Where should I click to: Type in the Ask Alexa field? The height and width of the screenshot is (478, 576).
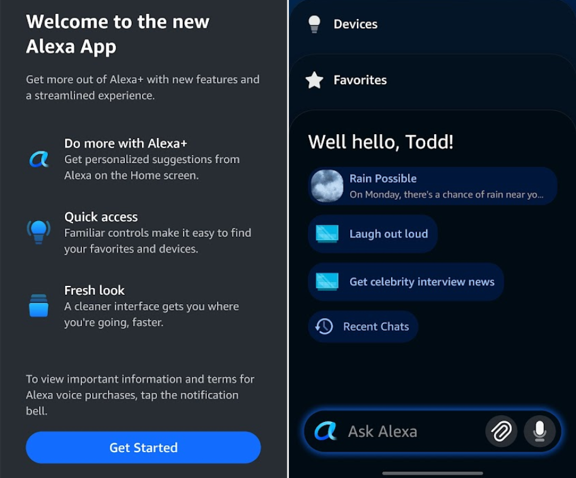pos(410,431)
